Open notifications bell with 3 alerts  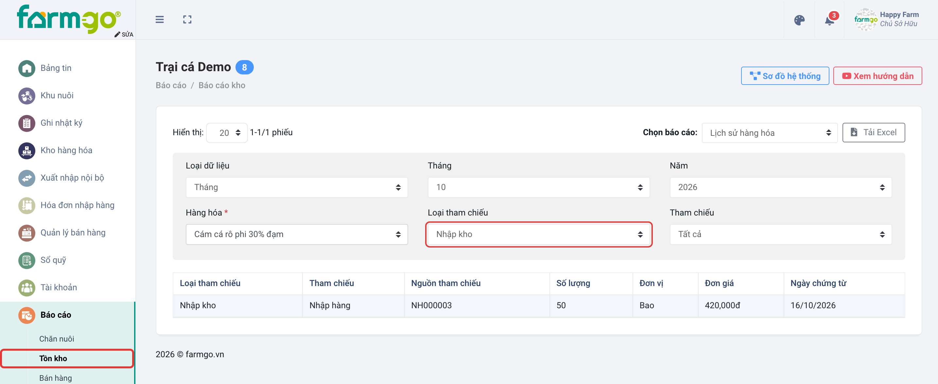(830, 20)
